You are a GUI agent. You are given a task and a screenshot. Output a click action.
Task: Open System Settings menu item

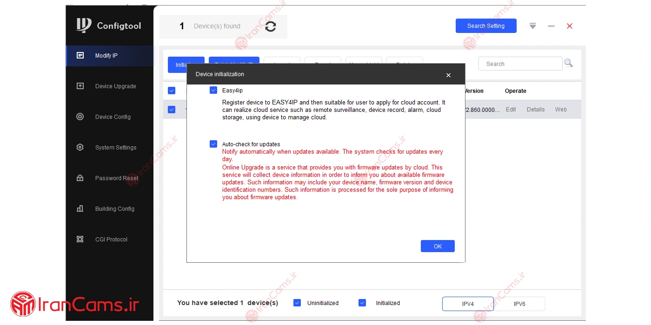(110, 148)
